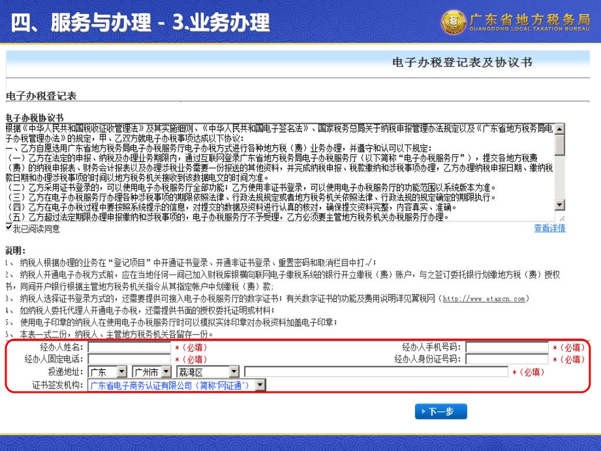Click the agreement text scrollbar up arrow
Image resolution: width=601 pixels, height=451 pixels.
[559, 129]
